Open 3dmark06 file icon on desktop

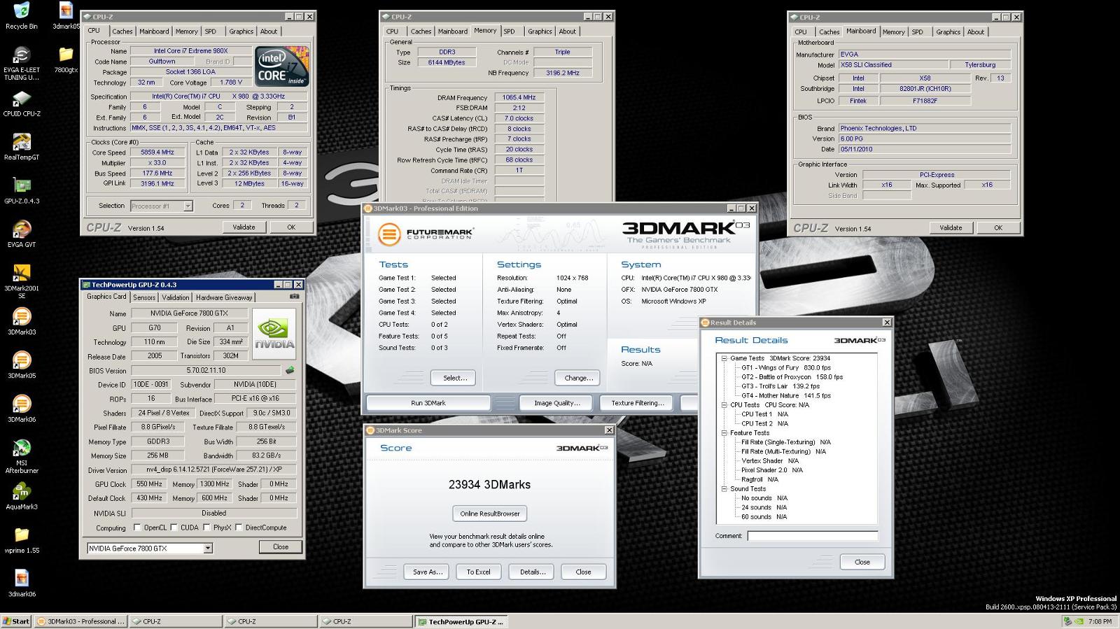(x=22, y=583)
